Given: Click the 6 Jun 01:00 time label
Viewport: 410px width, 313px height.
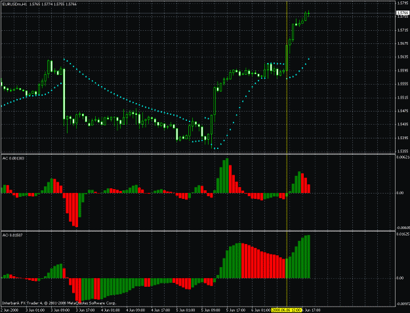Looking at the screenshot, I should [x=261, y=310].
